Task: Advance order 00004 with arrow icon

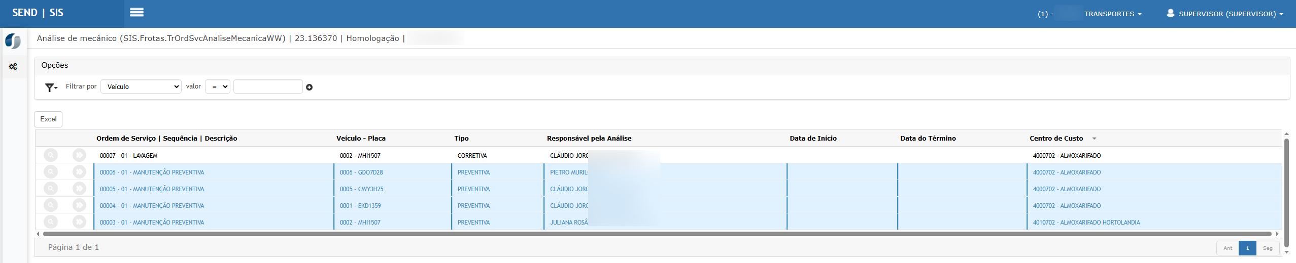Action: click(79, 205)
